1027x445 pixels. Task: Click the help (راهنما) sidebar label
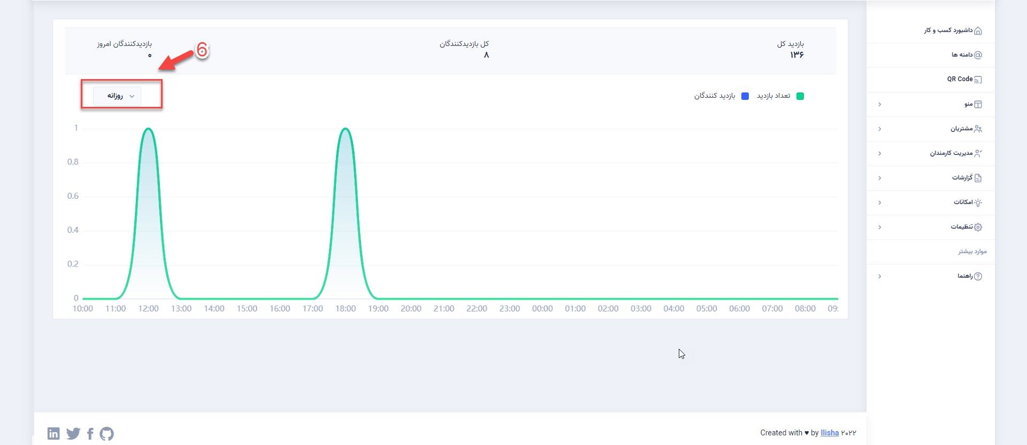965,276
